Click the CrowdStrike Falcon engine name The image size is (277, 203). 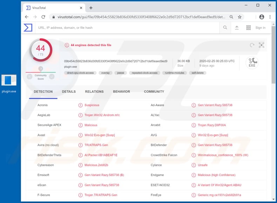click(x=164, y=155)
